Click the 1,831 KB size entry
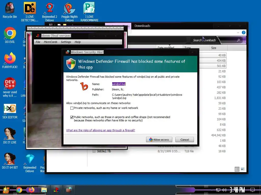This screenshot has height=195, width=261. 220,98
